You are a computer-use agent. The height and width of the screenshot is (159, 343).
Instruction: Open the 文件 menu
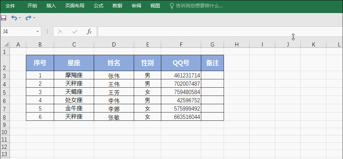coord(10,6)
